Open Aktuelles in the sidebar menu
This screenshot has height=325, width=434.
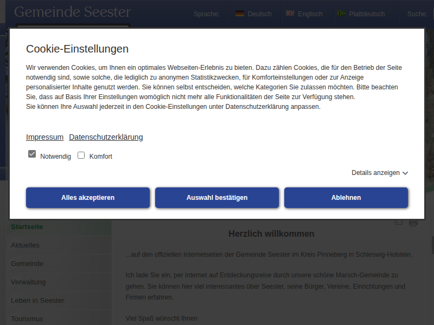click(x=25, y=245)
